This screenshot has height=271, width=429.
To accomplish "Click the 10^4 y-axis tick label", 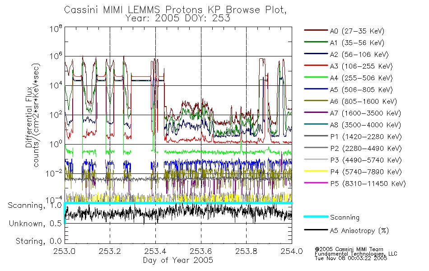I will 56,86.
